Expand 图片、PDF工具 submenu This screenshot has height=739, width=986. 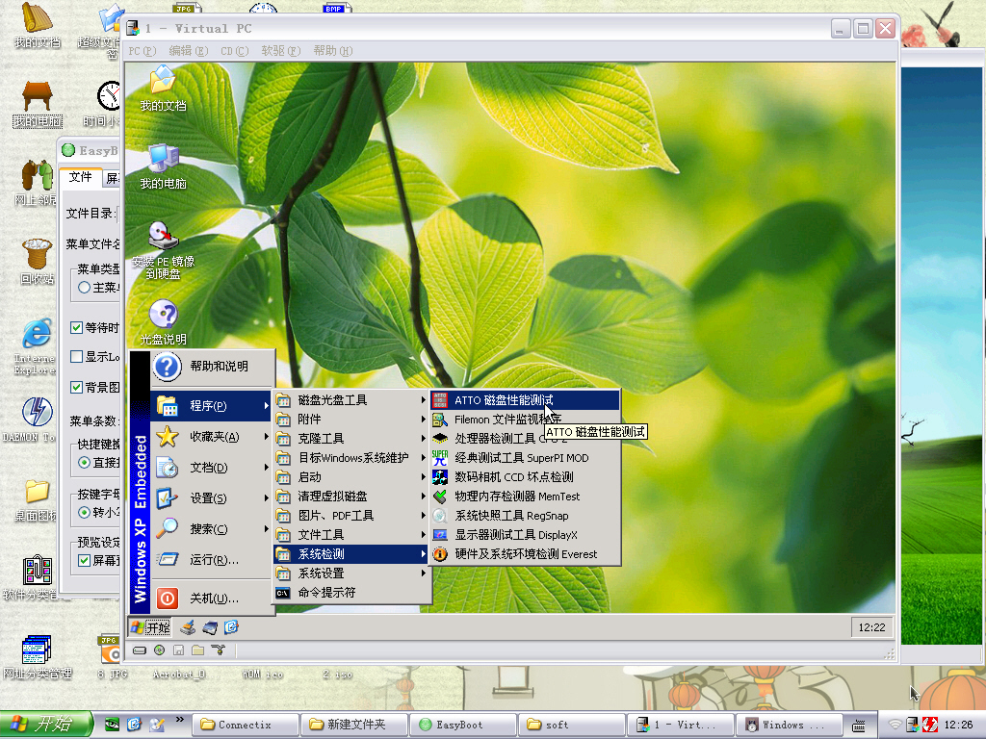(351, 516)
